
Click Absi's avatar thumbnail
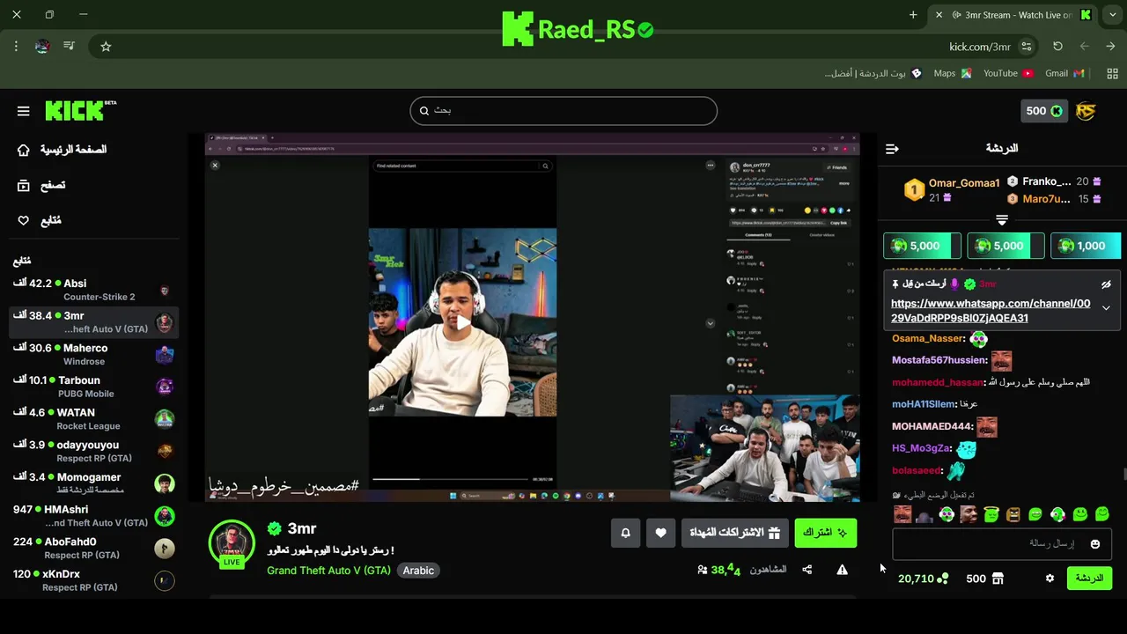pyautogui.click(x=164, y=291)
